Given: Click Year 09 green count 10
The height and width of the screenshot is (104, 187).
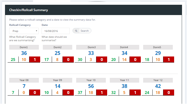Looking at the screenshot, I should tap(46, 92).
